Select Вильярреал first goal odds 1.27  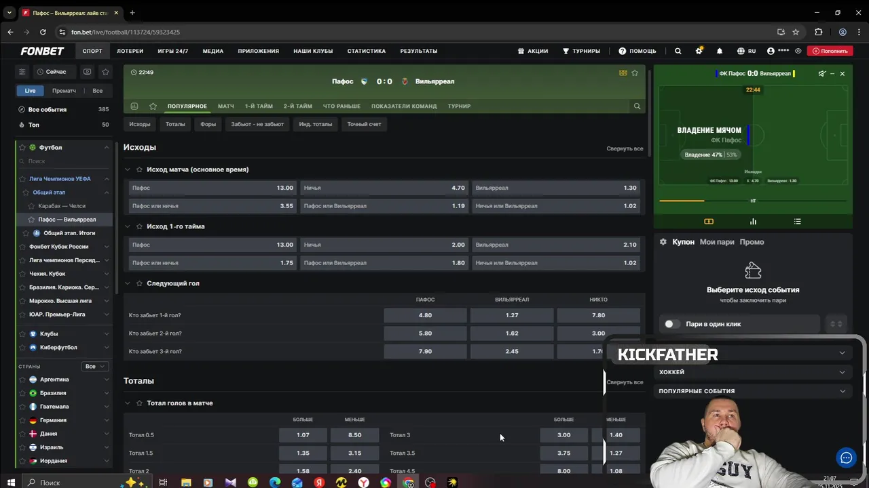tap(512, 315)
